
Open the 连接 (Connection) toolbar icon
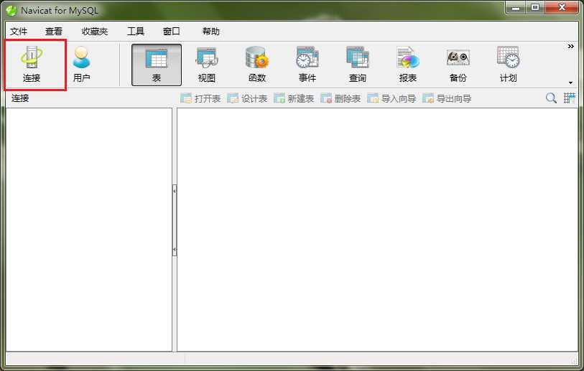click(32, 65)
